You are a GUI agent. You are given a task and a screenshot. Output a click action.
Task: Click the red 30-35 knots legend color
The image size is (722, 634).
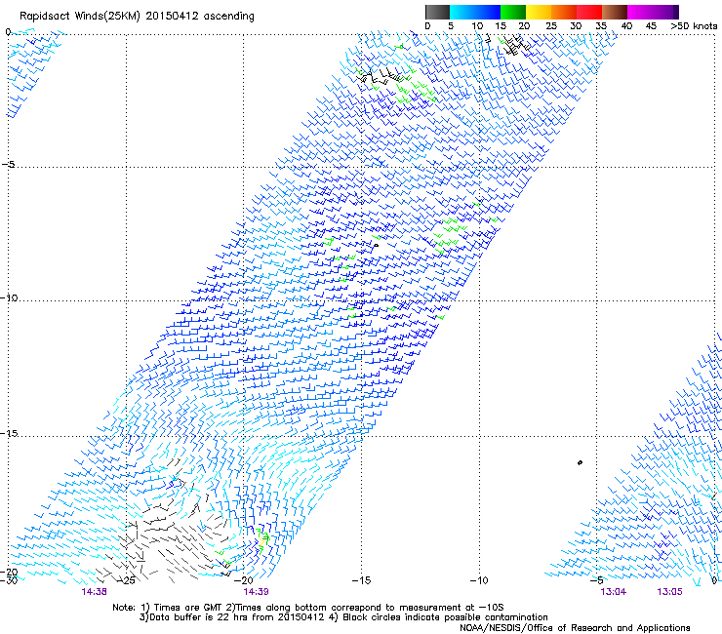589,12
